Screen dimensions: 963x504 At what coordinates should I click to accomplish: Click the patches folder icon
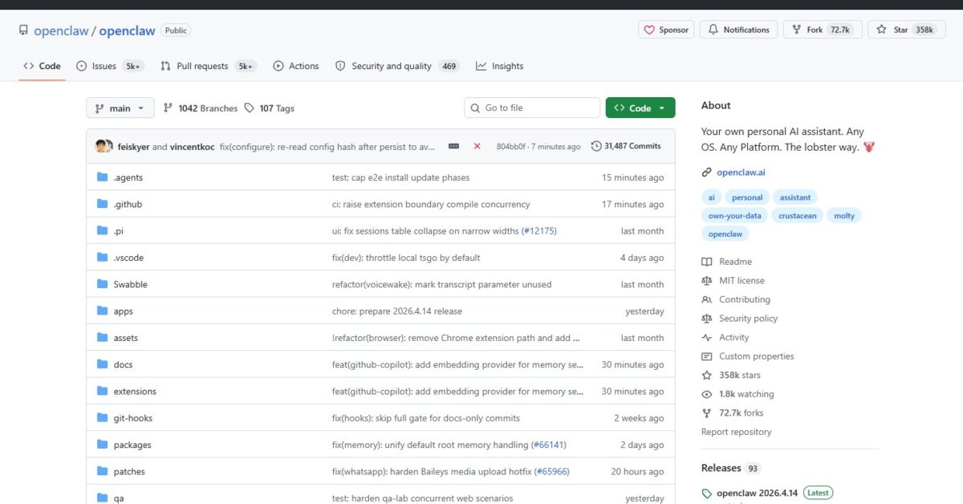coord(102,471)
